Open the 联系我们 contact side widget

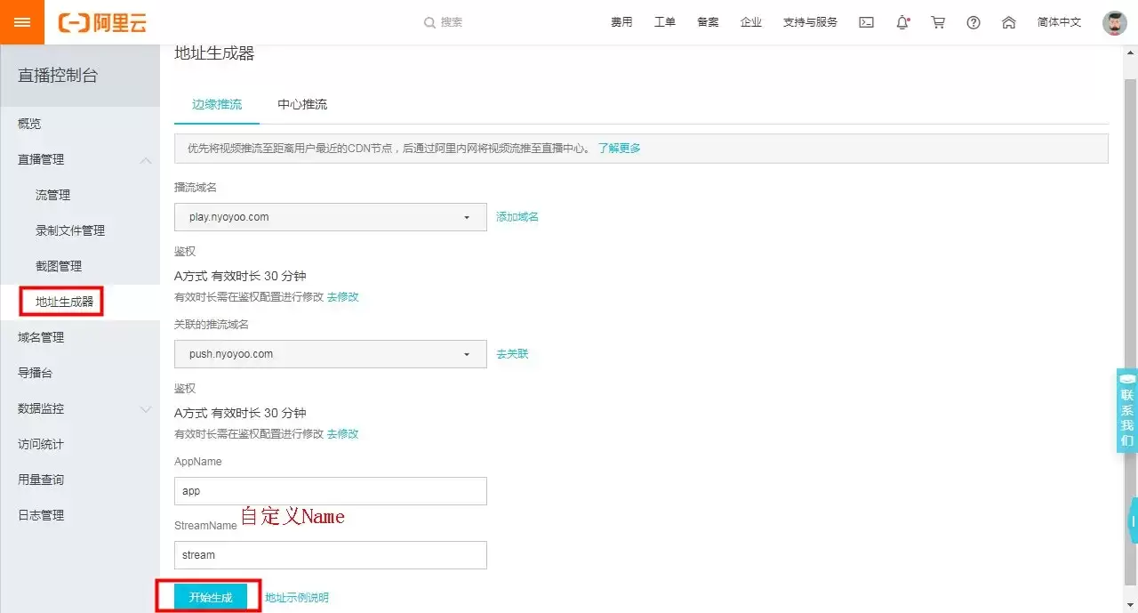[x=1127, y=411]
